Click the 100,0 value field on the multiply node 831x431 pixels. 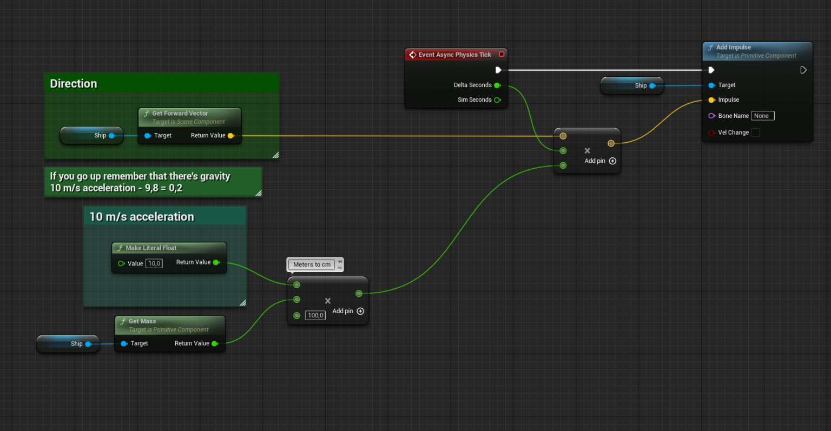tap(315, 315)
